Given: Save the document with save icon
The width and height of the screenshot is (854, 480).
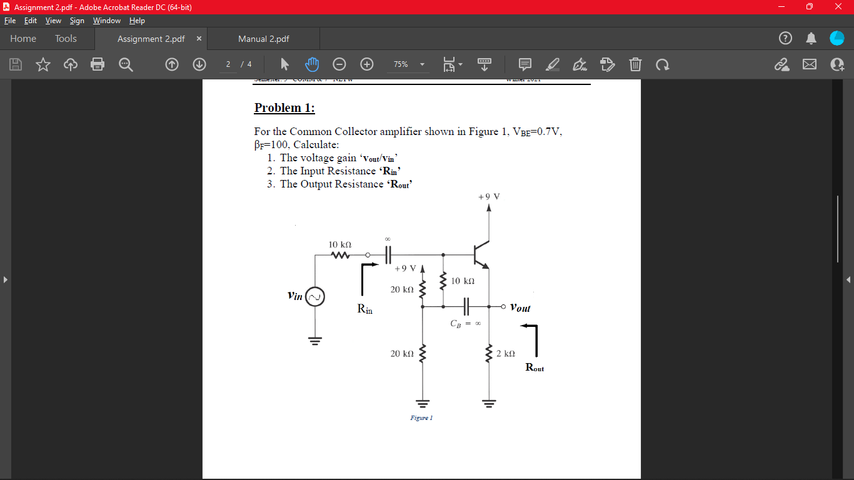Looking at the screenshot, I should [15, 64].
